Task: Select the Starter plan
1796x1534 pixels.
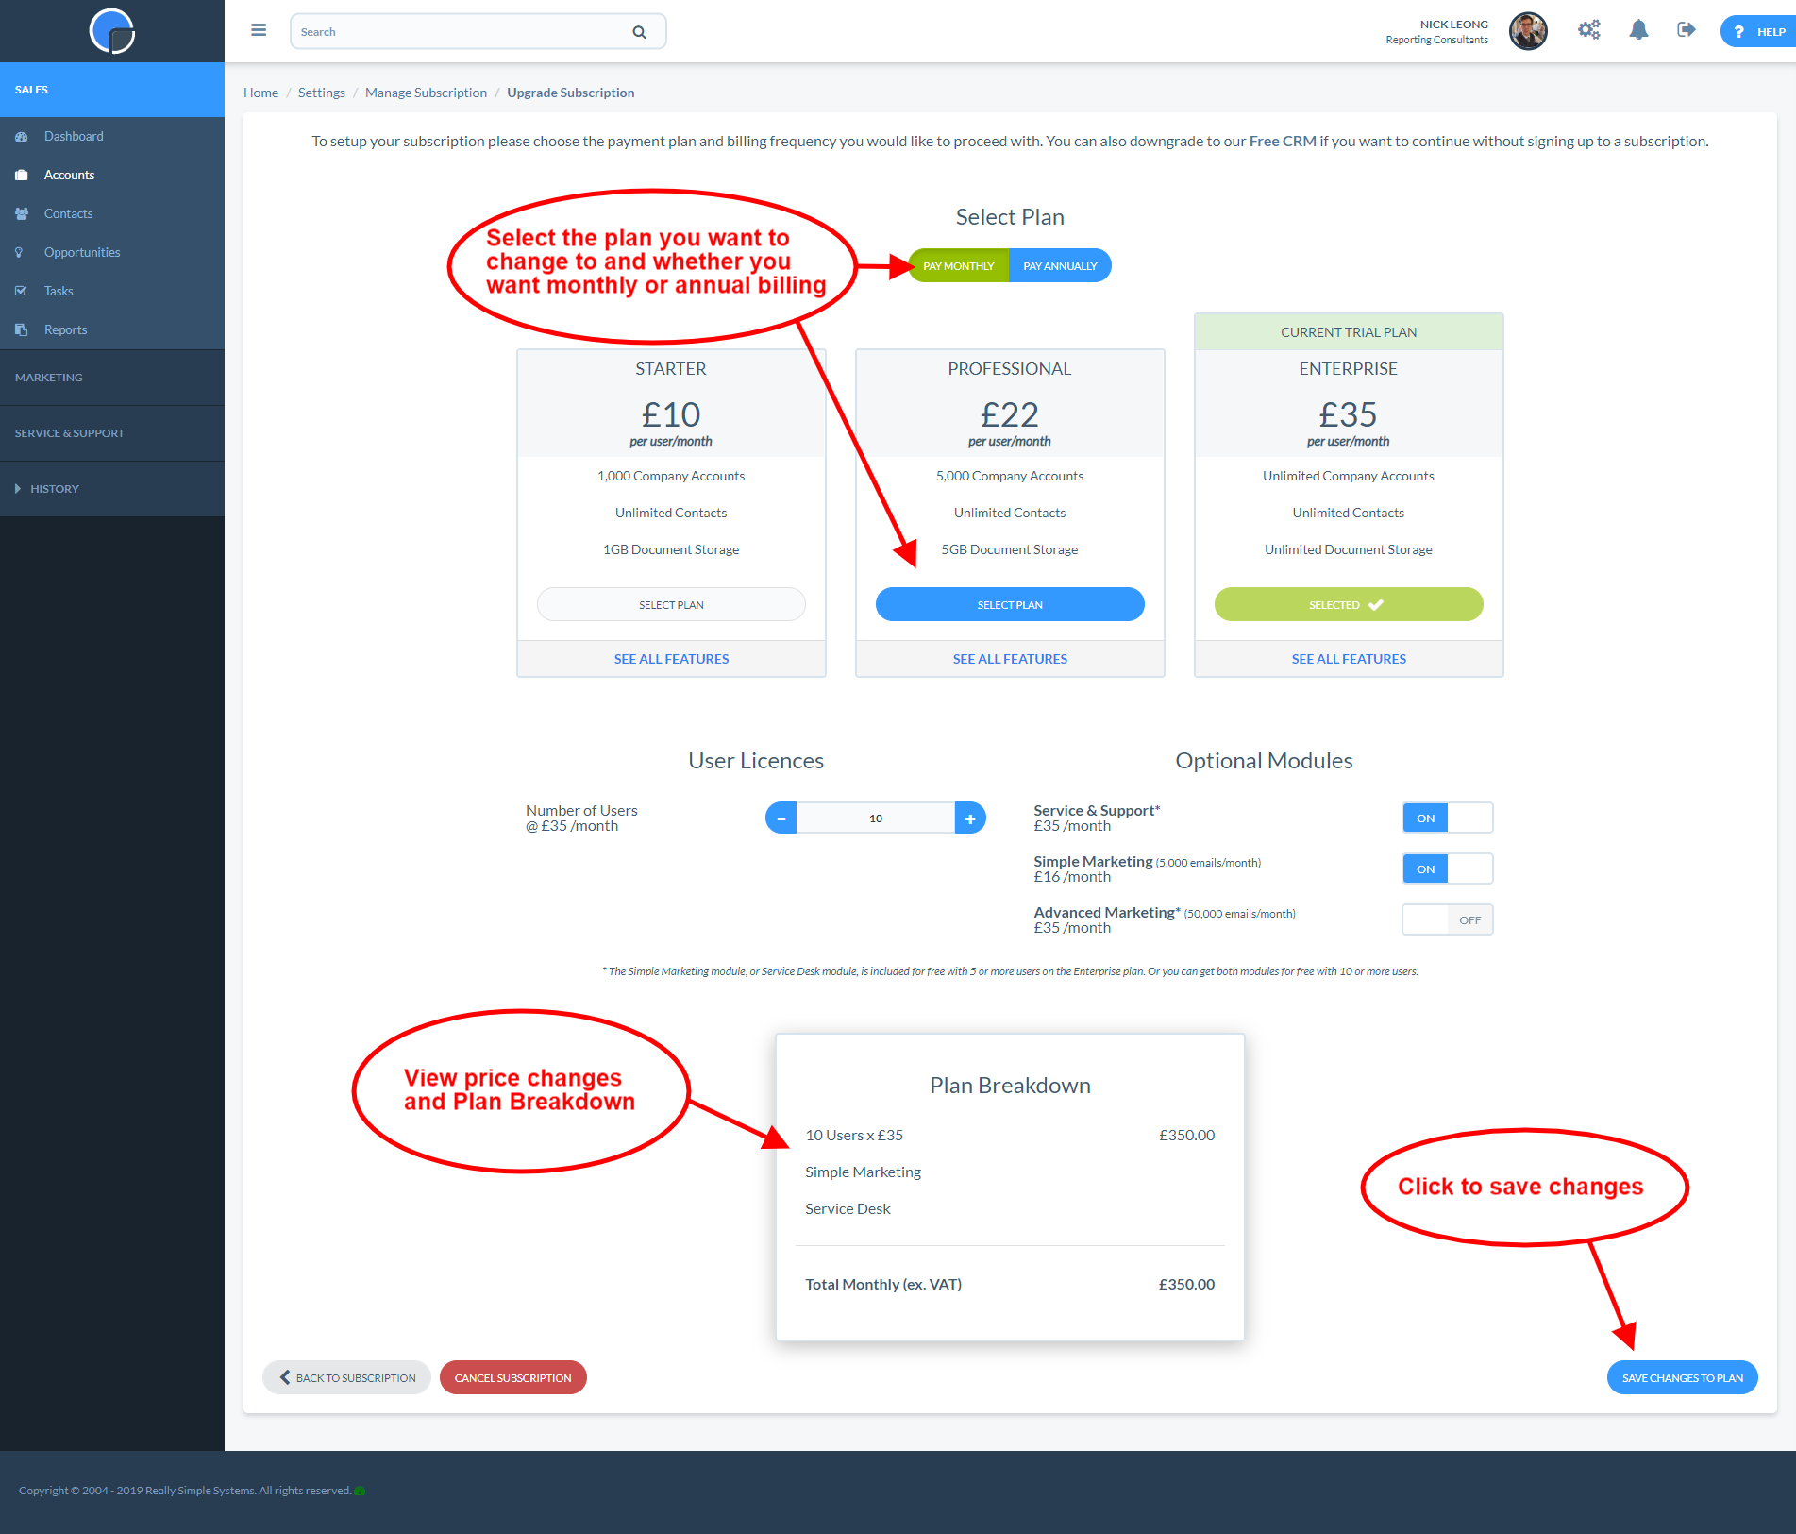Action: tap(671, 605)
